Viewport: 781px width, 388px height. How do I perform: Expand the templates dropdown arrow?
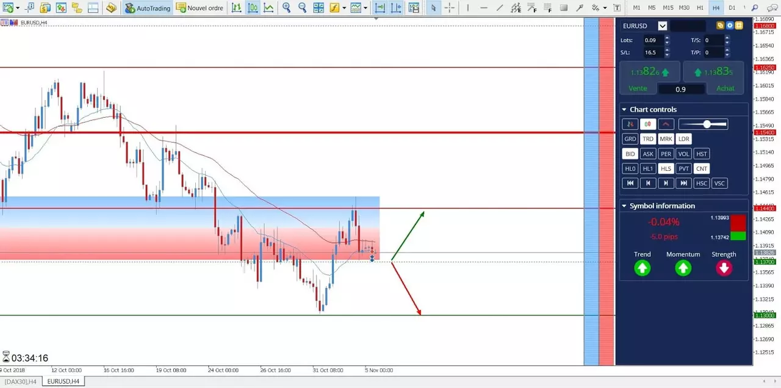point(366,8)
